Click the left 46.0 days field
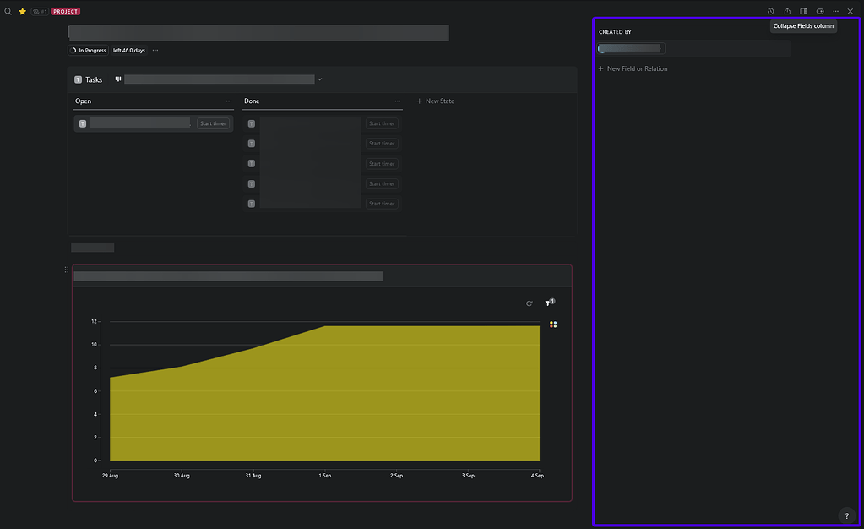This screenshot has height=529, width=864. pos(129,51)
